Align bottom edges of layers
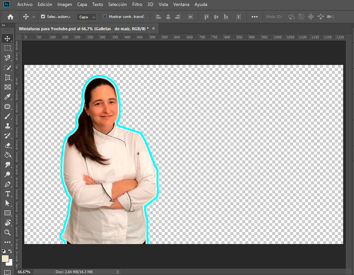354x275 pixels. [226, 17]
